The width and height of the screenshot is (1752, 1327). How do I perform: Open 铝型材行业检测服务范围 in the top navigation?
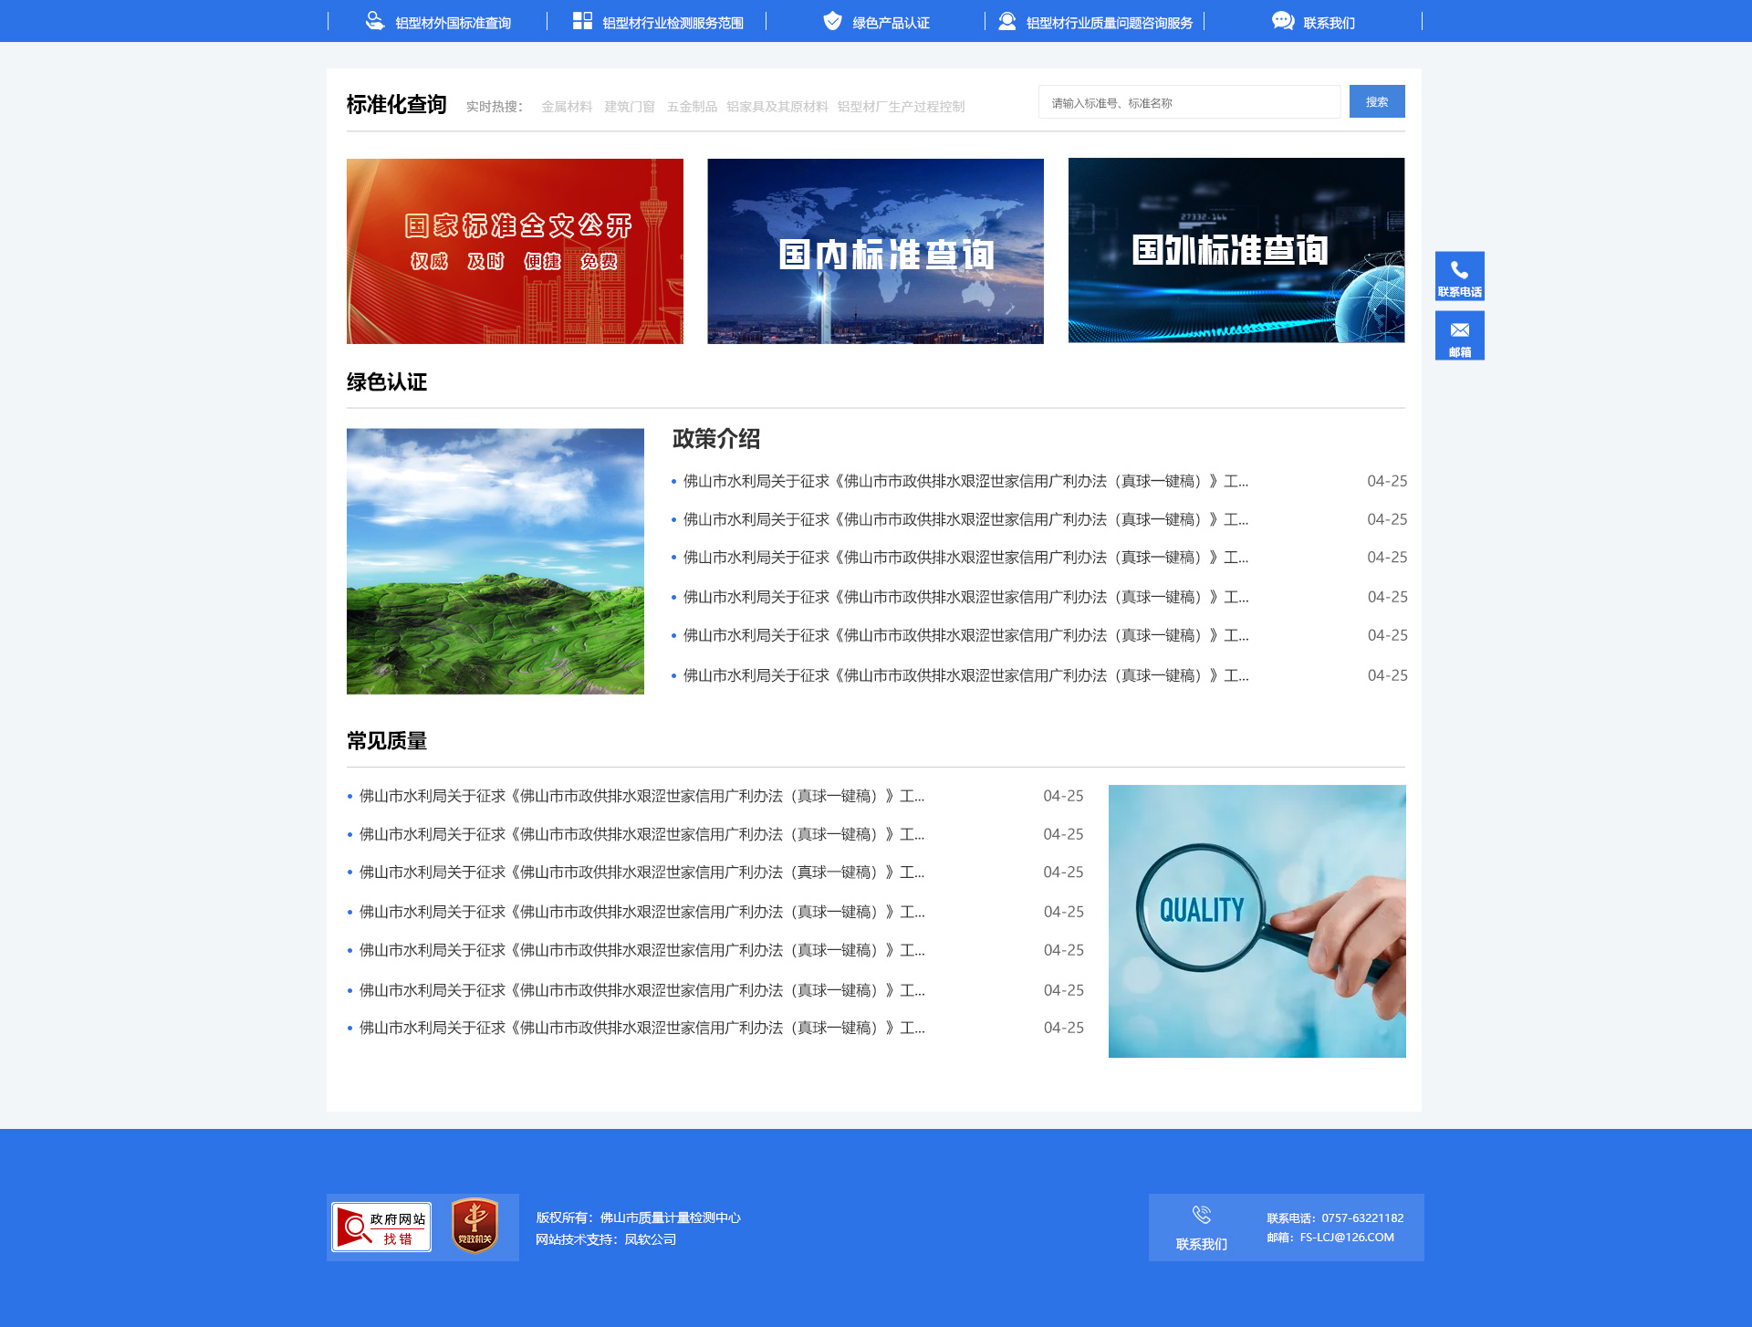[x=673, y=23]
